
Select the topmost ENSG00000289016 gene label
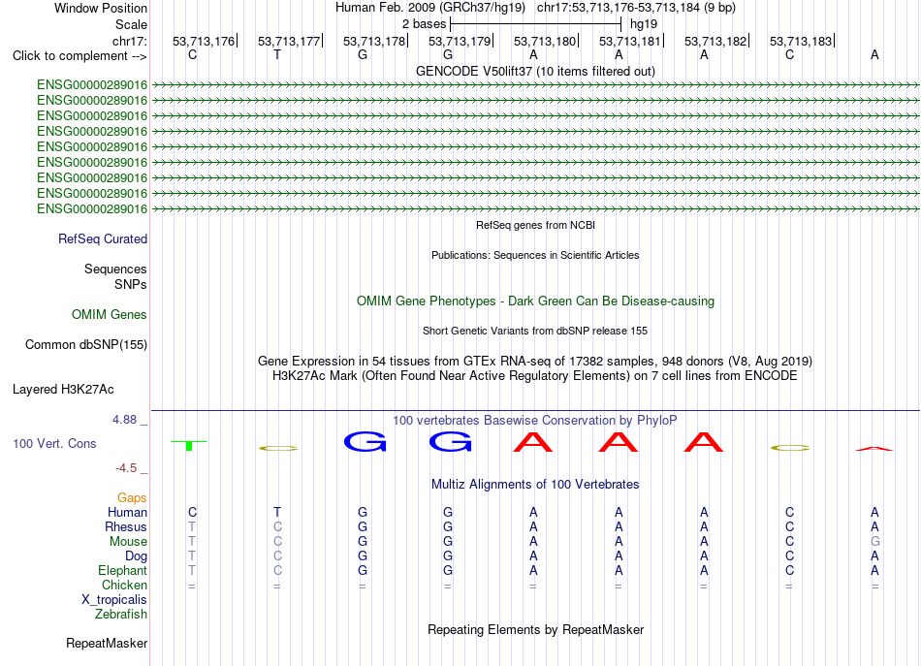(x=92, y=84)
